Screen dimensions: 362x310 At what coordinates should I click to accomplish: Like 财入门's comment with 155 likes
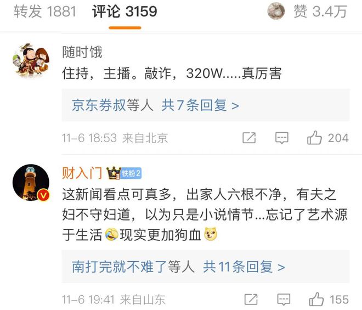pyautogui.click(x=329, y=300)
